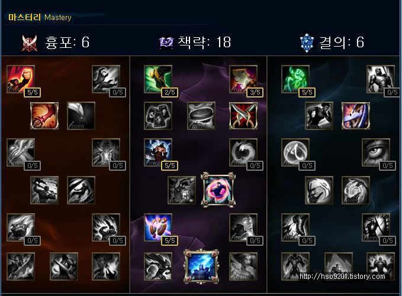This screenshot has height=296, width=402.
Task: Click the Resolve tree header showing 6
Action: point(332,43)
